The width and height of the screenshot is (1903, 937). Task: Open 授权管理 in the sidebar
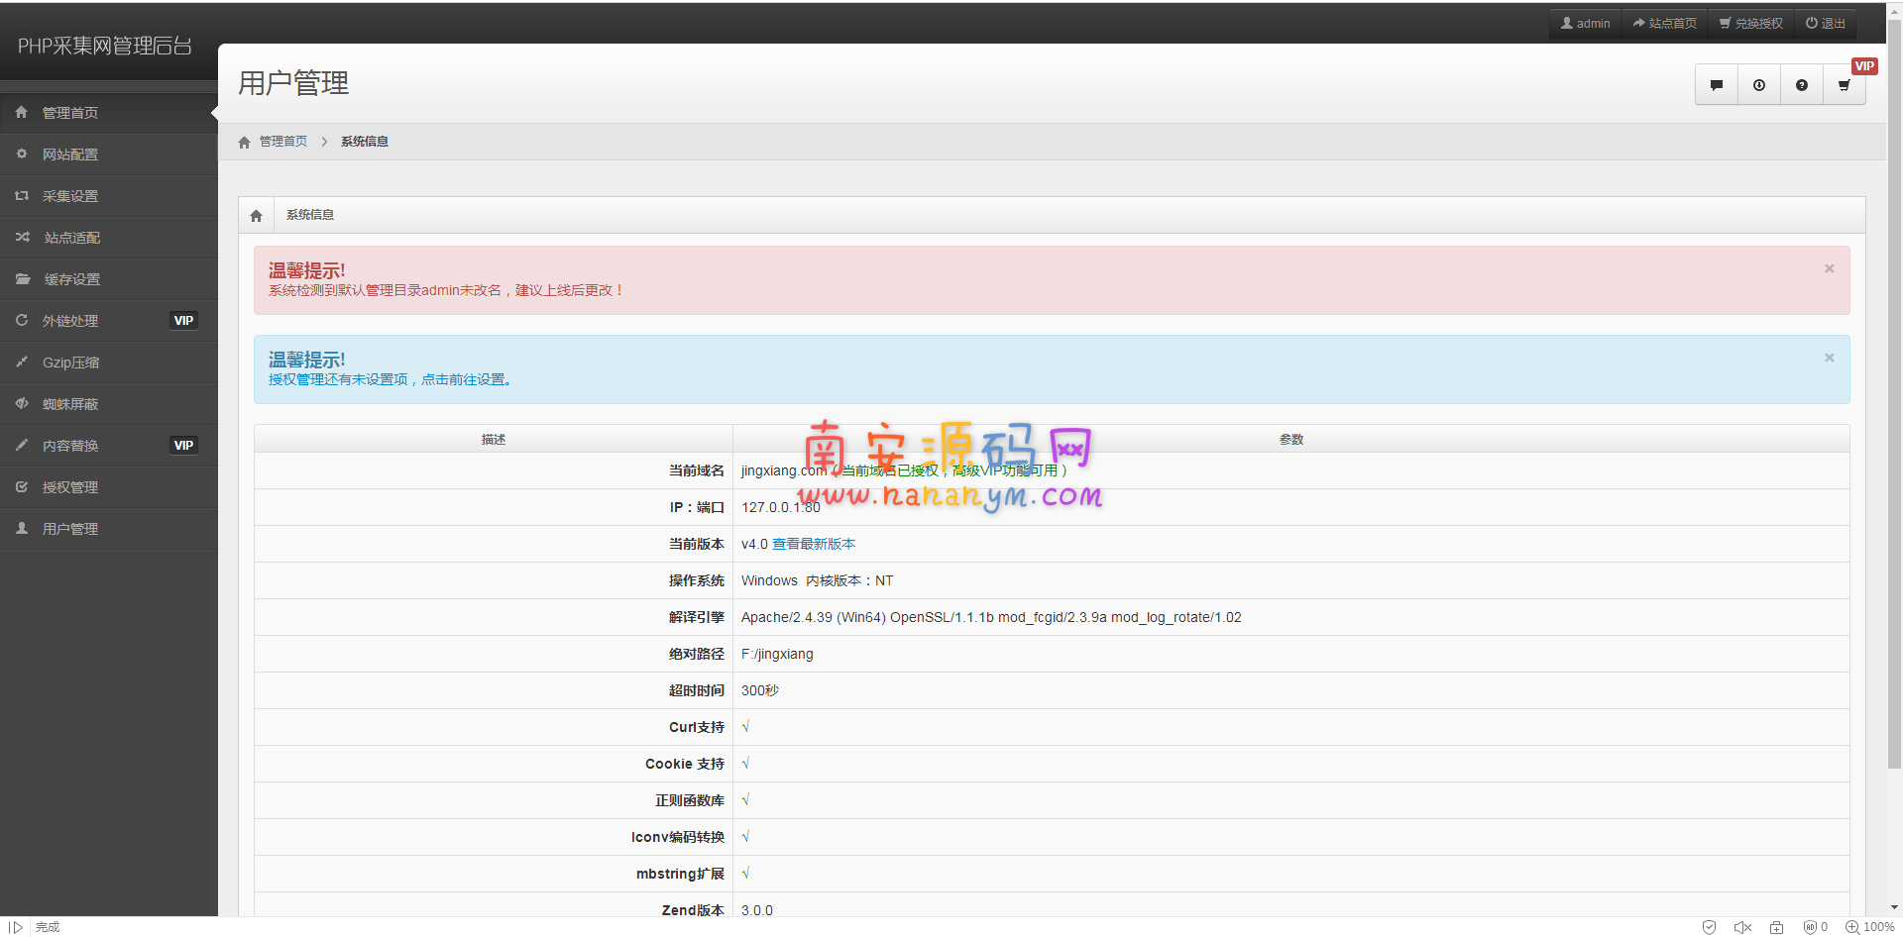[109, 487]
